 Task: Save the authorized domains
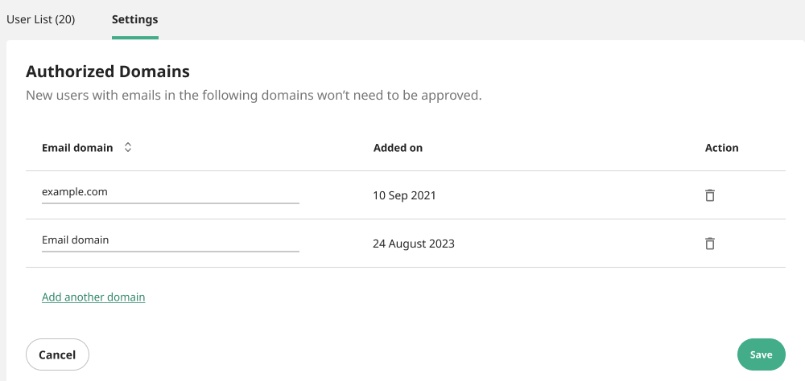click(762, 354)
